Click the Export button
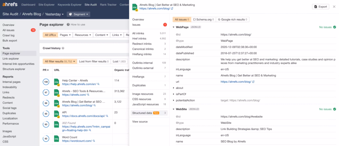This screenshot has height=146, width=339. (320, 6)
